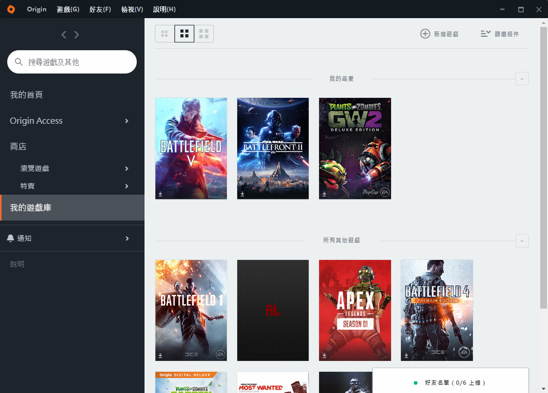Select 特賣 in sidebar
Viewport: 548px width, 393px height.
[x=27, y=186]
